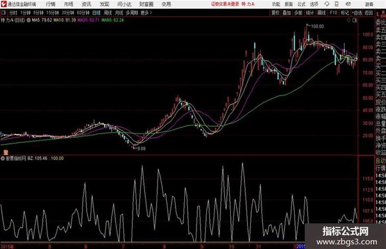Click the 画线 toolbar button
Screen dimensions: 386x249
(321, 13)
